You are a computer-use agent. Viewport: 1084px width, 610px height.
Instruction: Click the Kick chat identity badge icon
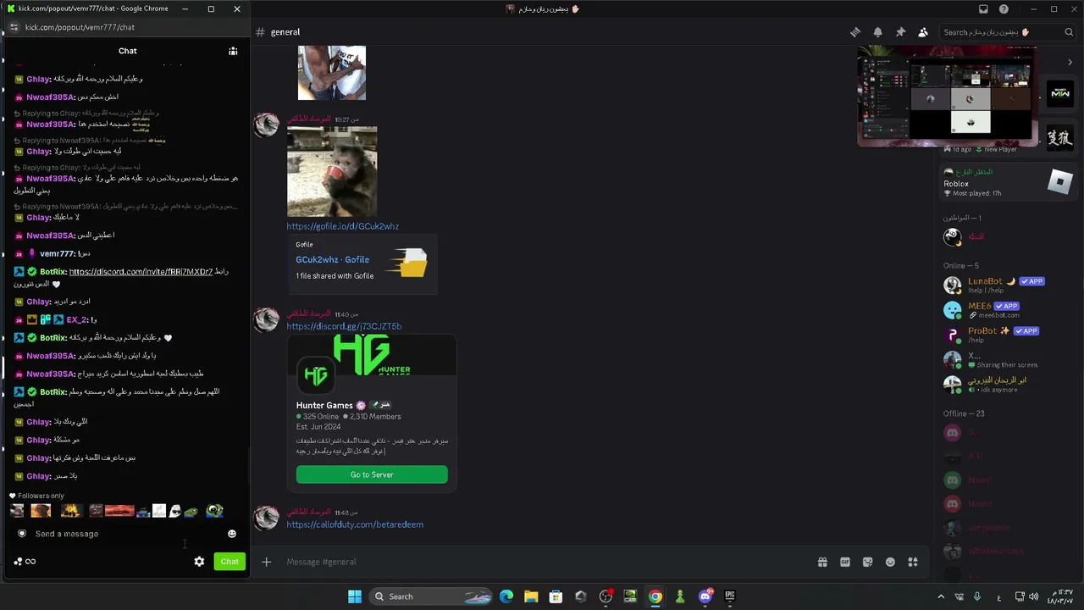[22, 534]
